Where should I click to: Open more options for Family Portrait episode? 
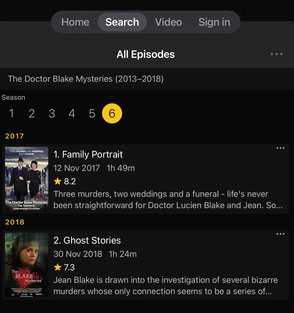point(280,148)
